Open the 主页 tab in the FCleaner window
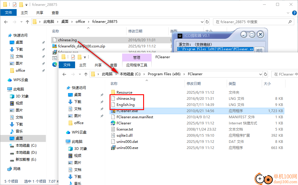Screen dimensions: 298x185 click(x=82, y=65)
